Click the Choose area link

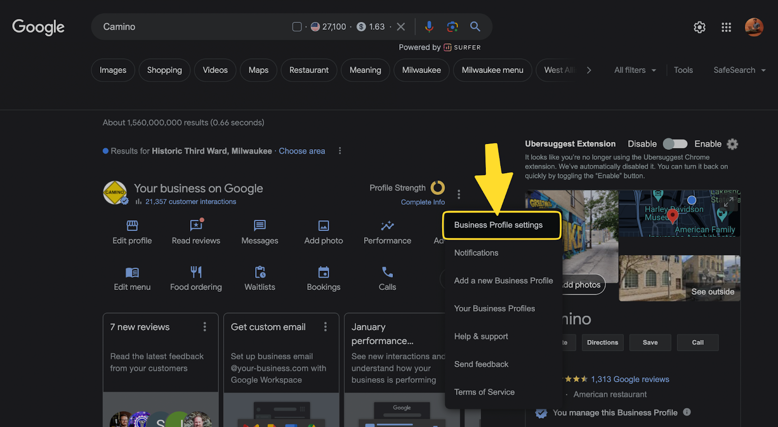point(302,151)
